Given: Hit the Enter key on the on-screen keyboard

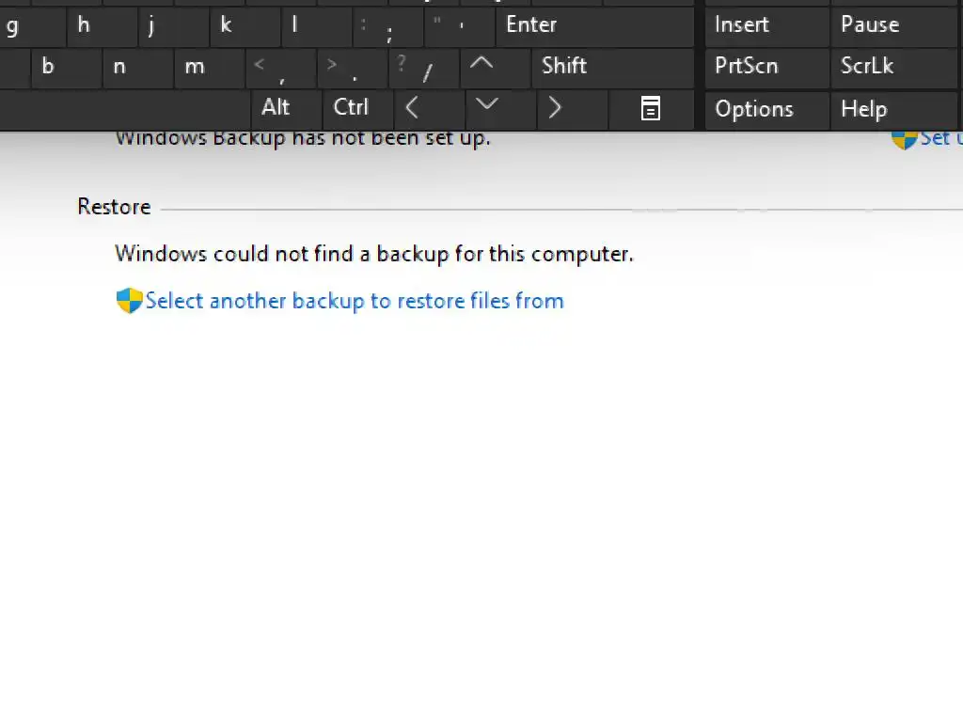Looking at the screenshot, I should (595, 26).
